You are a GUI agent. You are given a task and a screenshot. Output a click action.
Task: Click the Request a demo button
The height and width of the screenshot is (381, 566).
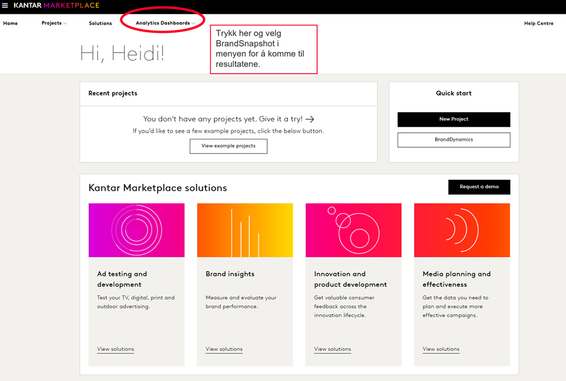pos(479,187)
